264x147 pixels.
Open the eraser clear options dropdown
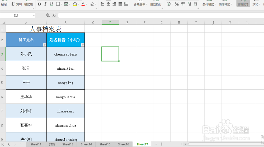coord(95,4)
